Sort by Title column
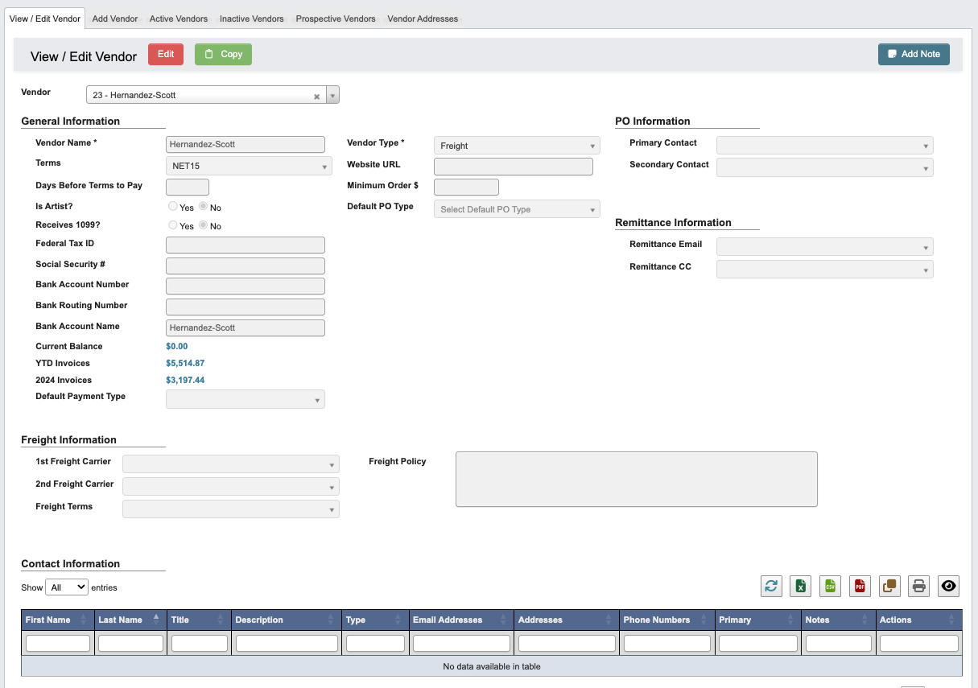The width and height of the screenshot is (978, 688). (x=200, y=620)
